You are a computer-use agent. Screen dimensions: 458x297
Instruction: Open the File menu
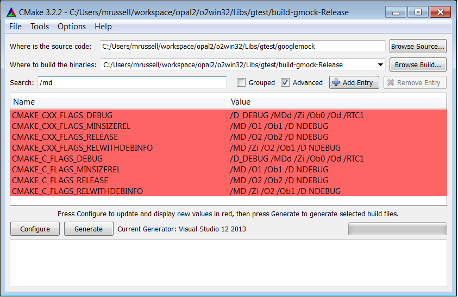pyautogui.click(x=15, y=27)
